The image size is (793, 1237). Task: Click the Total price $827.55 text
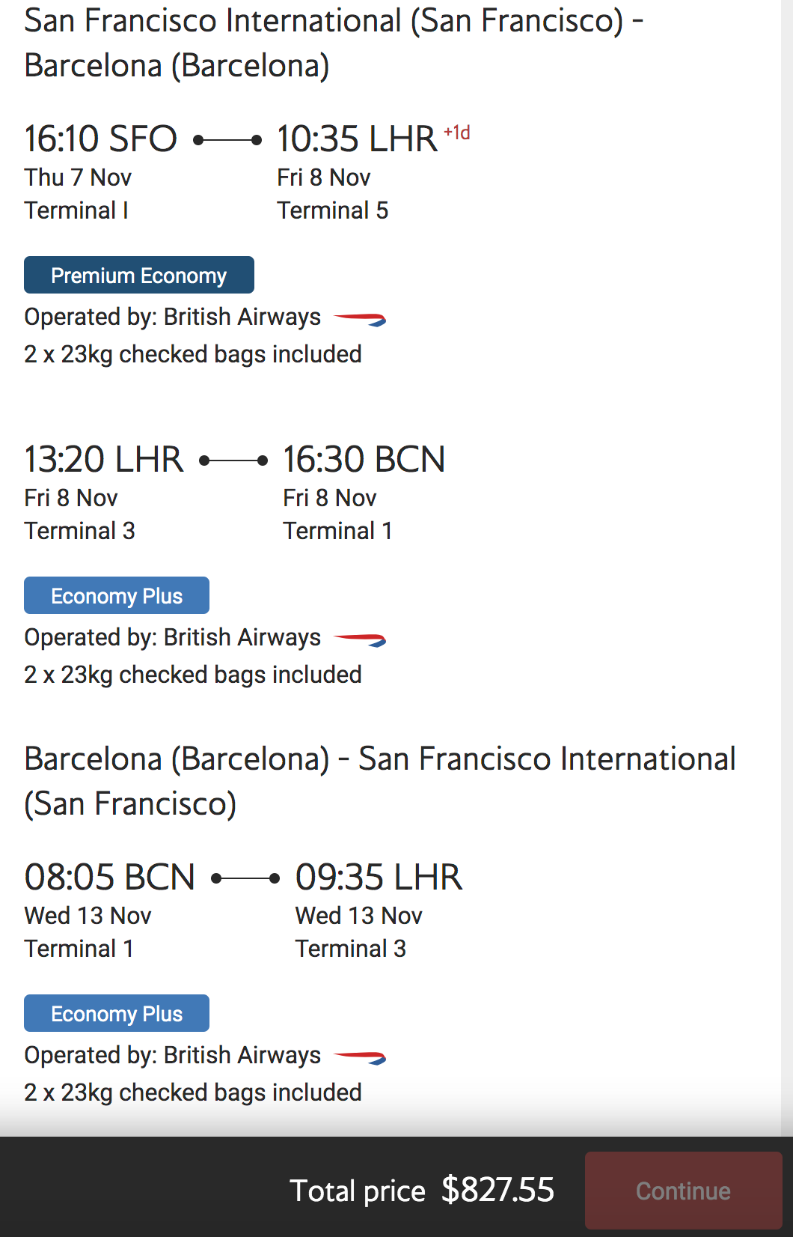pyautogui.click(x=422, y=1190)
